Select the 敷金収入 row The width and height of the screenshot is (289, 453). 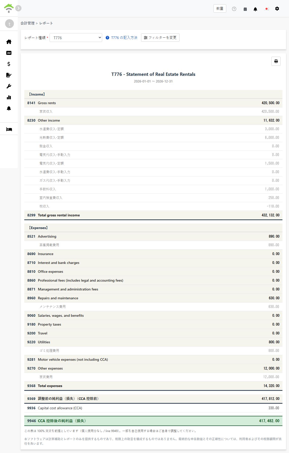pos(153,146)
